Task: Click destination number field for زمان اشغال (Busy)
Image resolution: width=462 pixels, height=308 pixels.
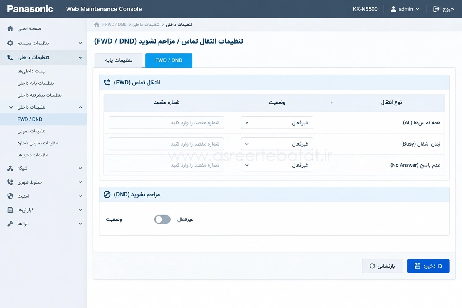Action: click(x=166, y=144)
